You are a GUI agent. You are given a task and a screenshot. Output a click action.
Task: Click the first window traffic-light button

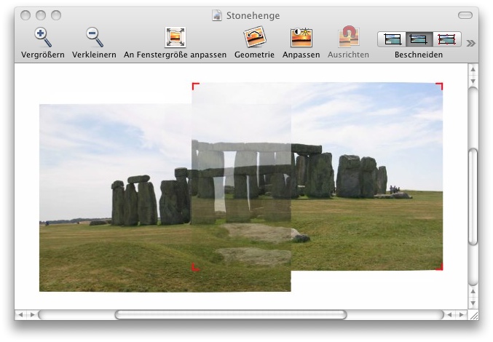click(25, 15)
